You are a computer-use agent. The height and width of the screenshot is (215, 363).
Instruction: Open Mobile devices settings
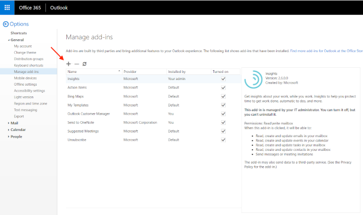(25, 78)
